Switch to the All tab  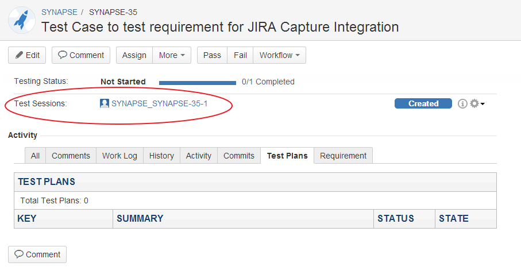(x=35, y=156)
